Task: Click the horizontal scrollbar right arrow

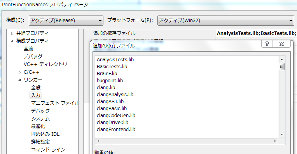Action: [275, 141]
